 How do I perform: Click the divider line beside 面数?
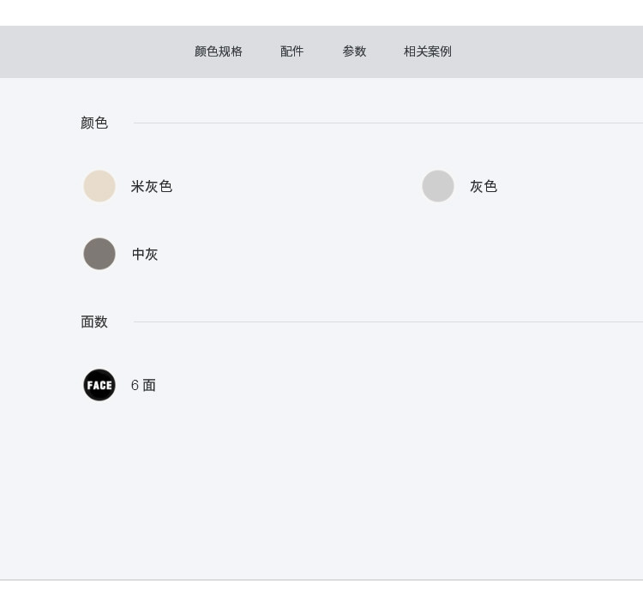(386, 322)
